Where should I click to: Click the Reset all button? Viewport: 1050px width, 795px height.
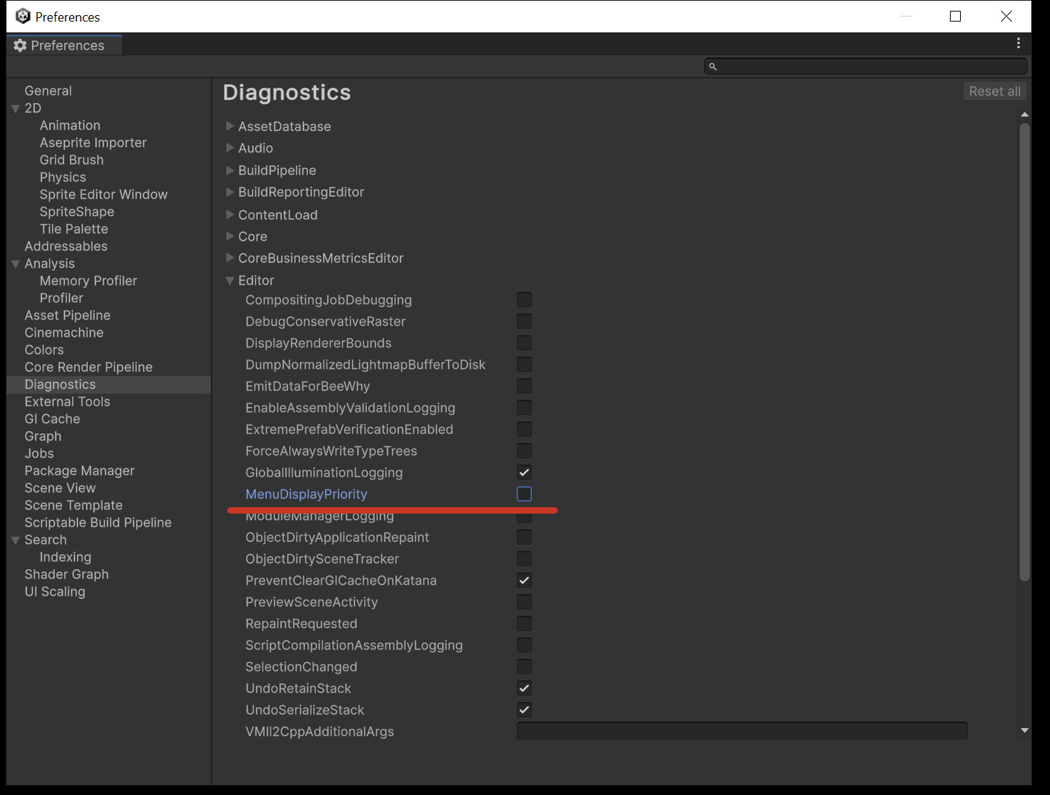[995, 91]
